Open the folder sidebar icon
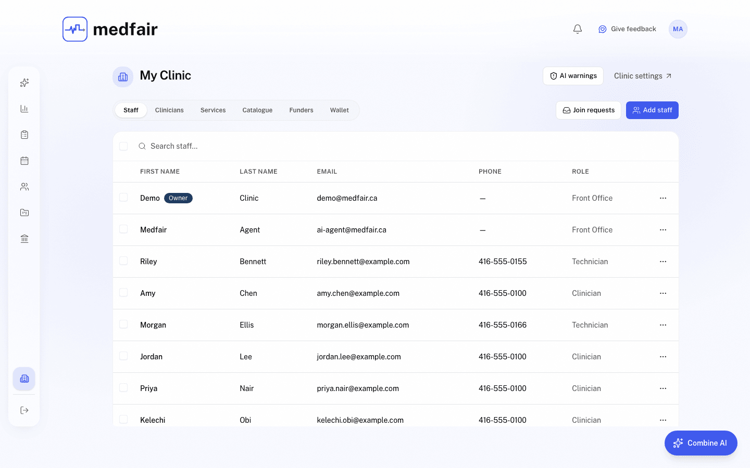This screenshot has width=750, height=468. click(x=24, y=213)
